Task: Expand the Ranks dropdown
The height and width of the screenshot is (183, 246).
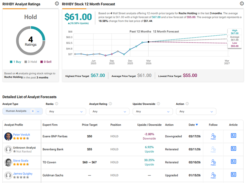Action: pyautogui.click(x=65, y=111)
